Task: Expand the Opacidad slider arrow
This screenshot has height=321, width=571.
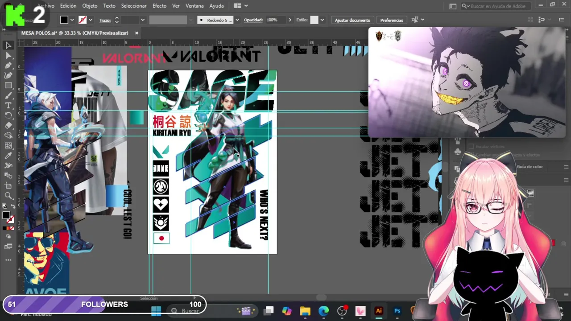Action: pos(290,20)
